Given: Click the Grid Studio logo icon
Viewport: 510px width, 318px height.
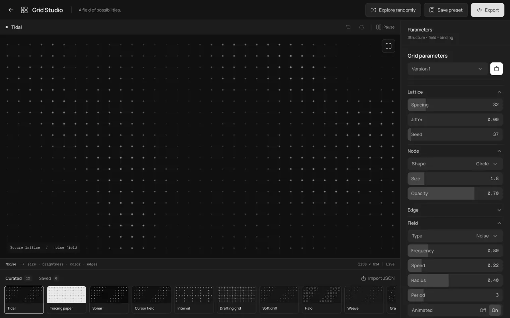Looking at the screenshot, I should [x=24, y=10].
